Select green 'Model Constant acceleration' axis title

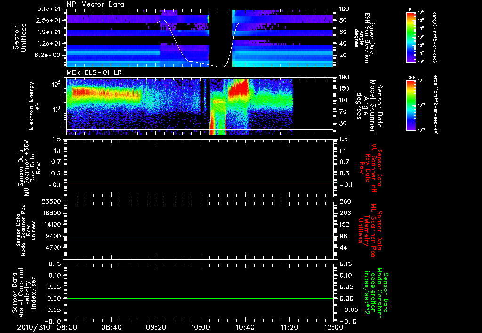coord(376,293)
